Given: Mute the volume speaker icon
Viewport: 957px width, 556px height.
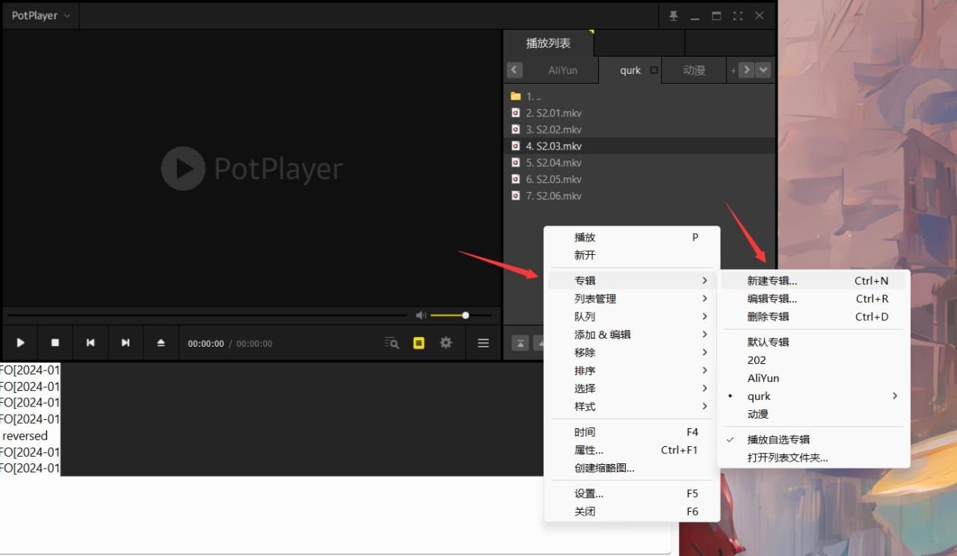Looking at the screenshot, I should 421,315.
